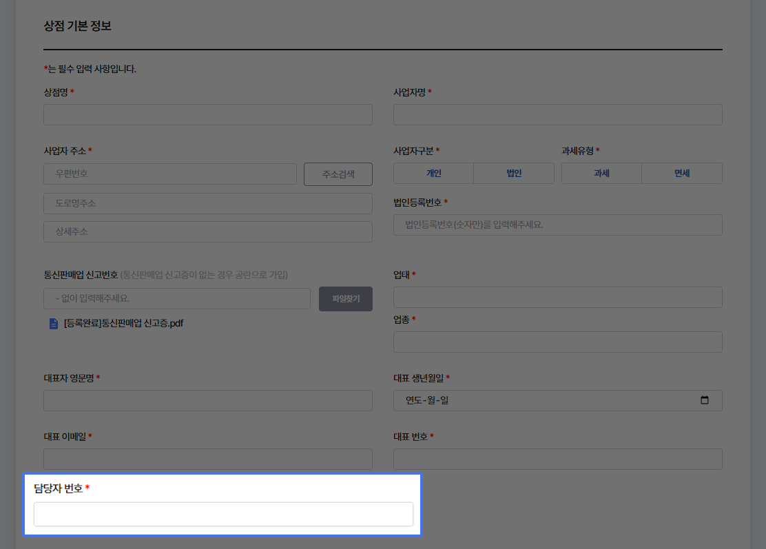Click the PDF document file icon
Image resolution: width=766 pixels, height=549 pixels.
coord(54,323)
